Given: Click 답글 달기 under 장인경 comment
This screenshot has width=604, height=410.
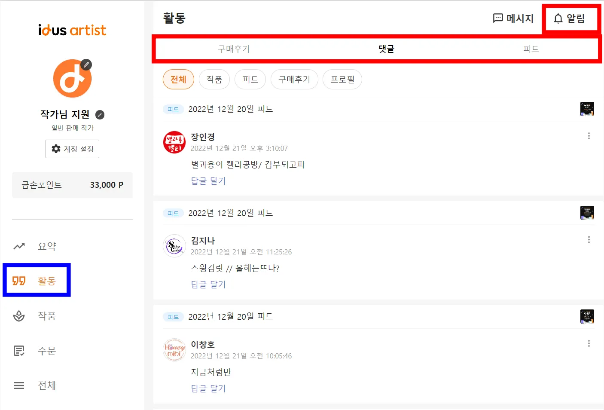Looking at the screenshot, I should [x=208, y=181].
